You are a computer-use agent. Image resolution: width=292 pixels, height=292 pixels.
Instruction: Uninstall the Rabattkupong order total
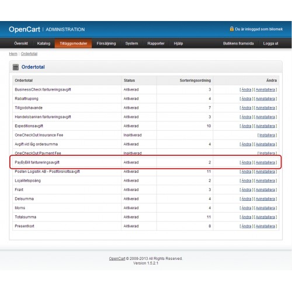coord(265,99)
